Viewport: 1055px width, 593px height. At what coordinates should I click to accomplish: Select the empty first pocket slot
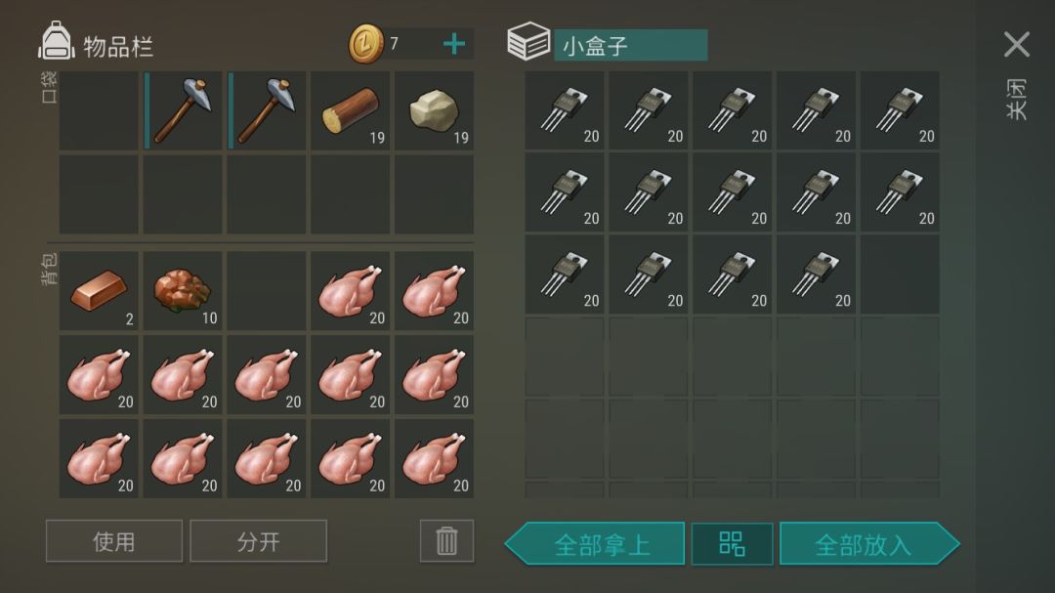click(99, 110)
